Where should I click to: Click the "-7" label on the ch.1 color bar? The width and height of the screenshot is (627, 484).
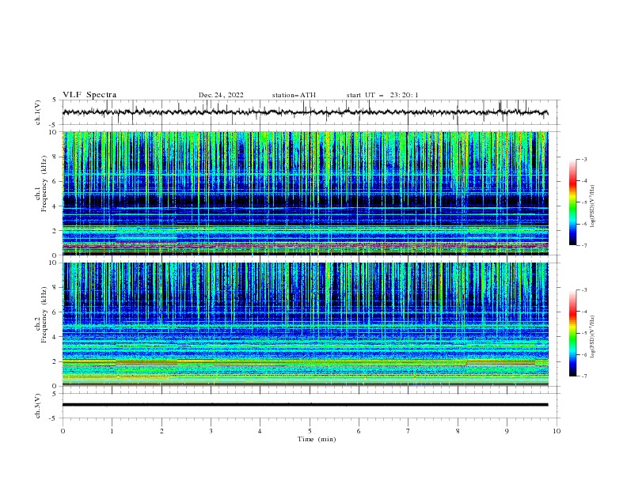tap(583, 245)
